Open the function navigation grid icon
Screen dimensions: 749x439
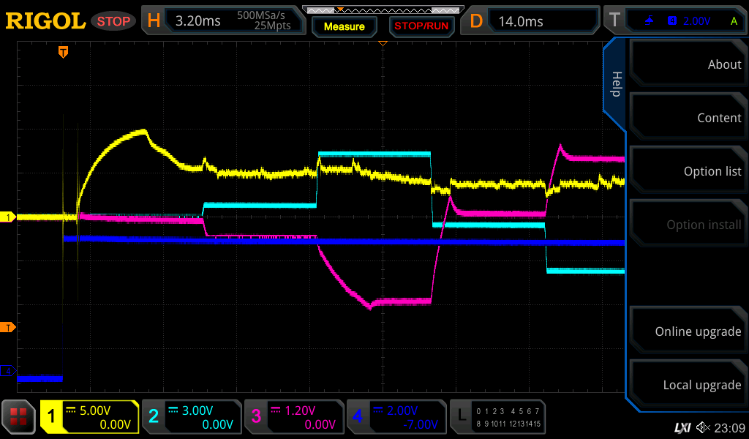click(19, 417)
